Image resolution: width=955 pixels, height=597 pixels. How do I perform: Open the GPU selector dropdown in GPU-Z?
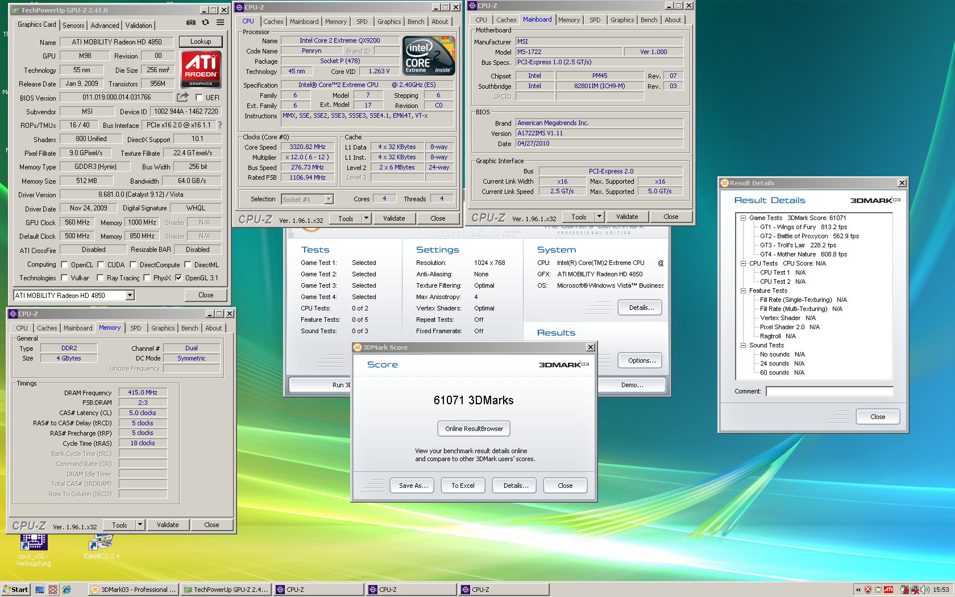coord(130,295)
